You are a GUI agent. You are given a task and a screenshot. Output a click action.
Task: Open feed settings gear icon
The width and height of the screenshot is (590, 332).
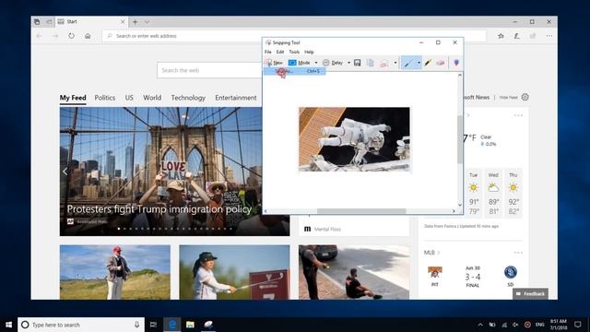tap(525, 97)
